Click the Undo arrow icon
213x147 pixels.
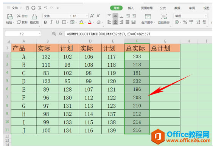[x=46, y=8]
